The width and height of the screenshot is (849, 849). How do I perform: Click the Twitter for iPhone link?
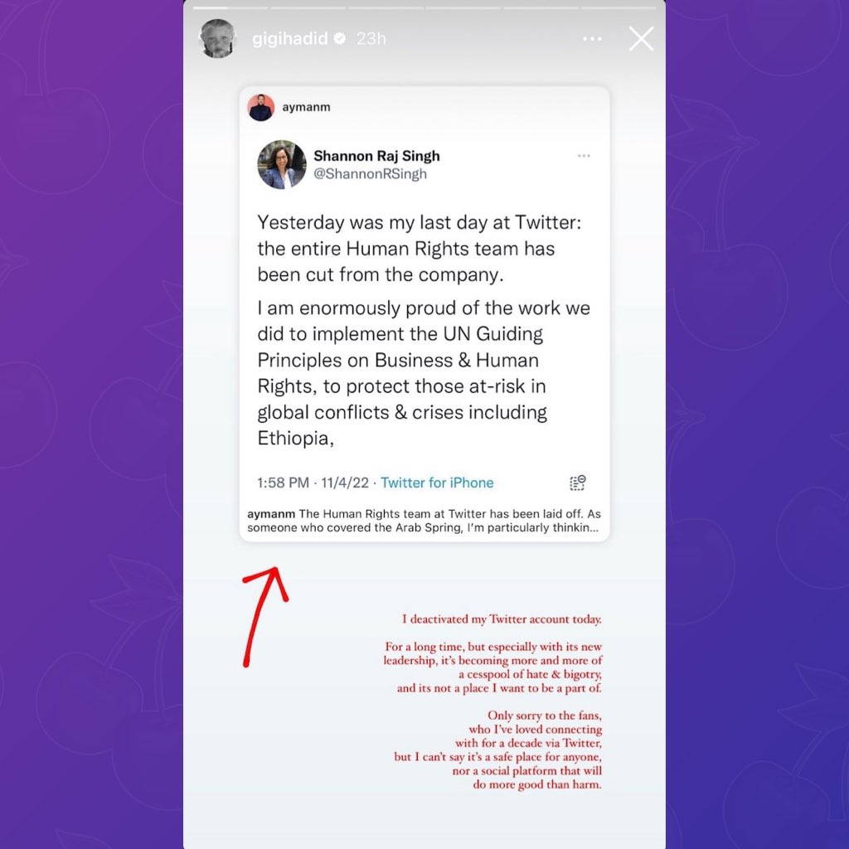437,483
